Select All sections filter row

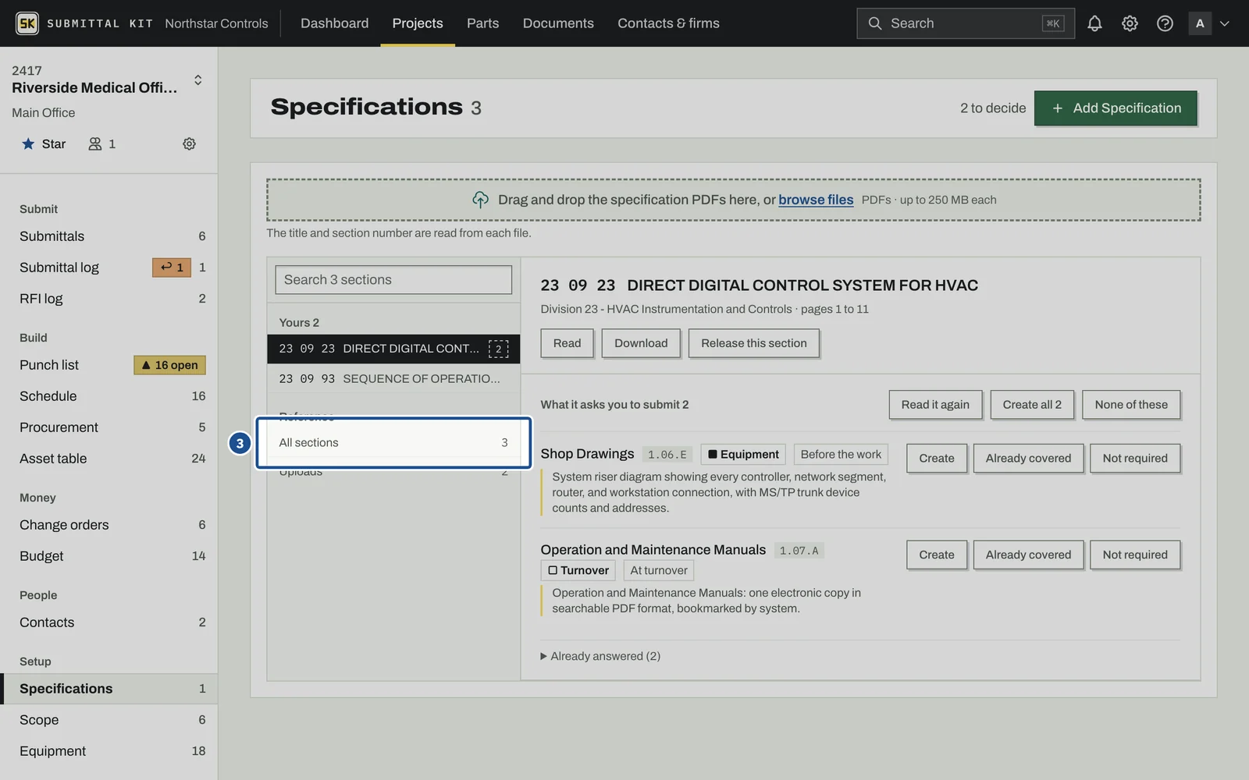click(393, 442)
